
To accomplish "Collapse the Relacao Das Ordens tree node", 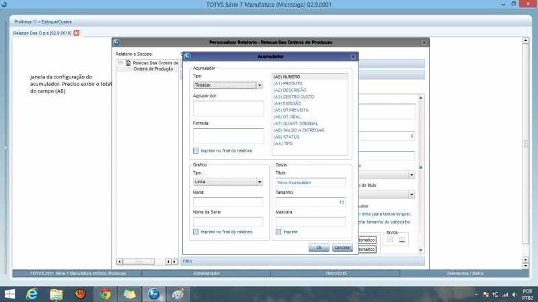I will click(120, 63).
